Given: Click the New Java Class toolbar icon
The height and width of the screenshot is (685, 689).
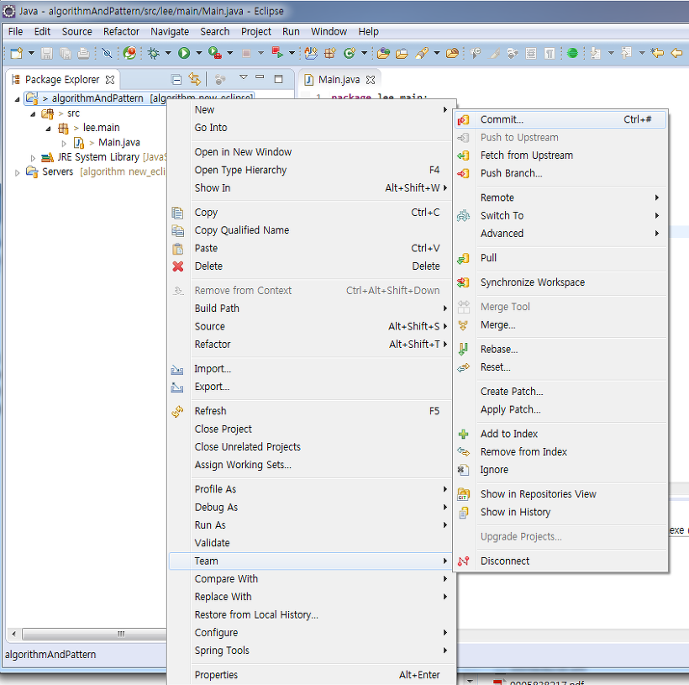Looking at the screenshot, I should (350, 53).
